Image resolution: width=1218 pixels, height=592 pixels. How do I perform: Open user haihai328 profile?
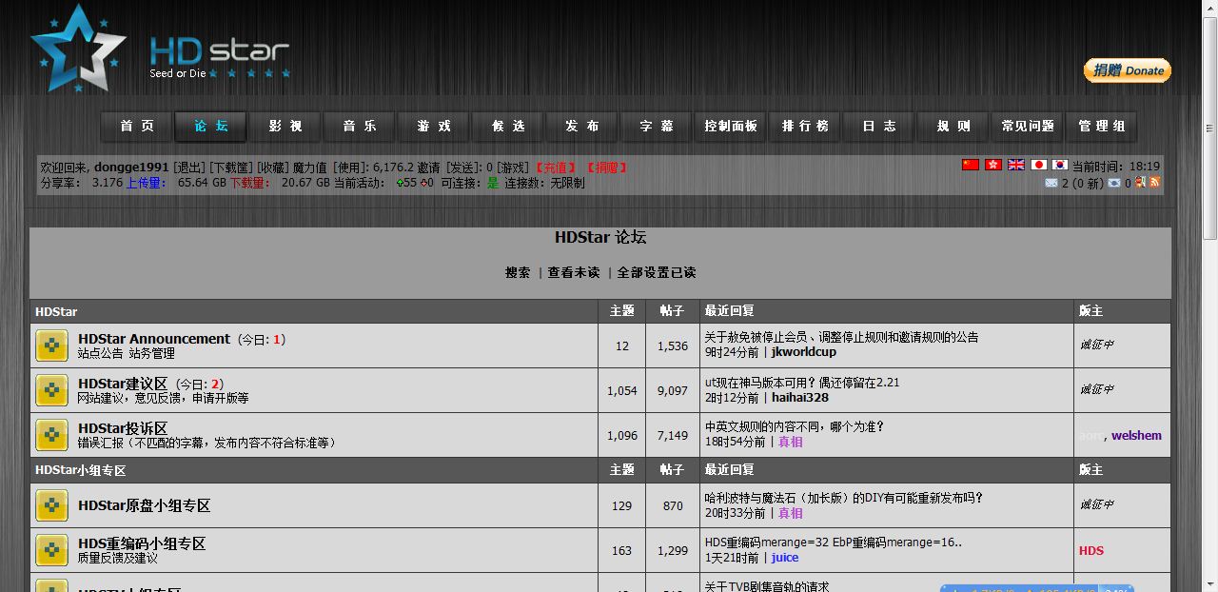click(x=800, y=398)
